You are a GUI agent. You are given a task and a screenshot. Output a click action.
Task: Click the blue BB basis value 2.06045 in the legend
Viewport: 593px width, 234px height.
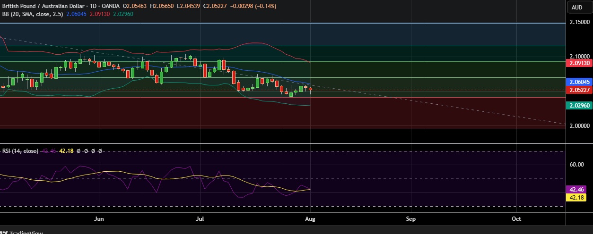75,14
